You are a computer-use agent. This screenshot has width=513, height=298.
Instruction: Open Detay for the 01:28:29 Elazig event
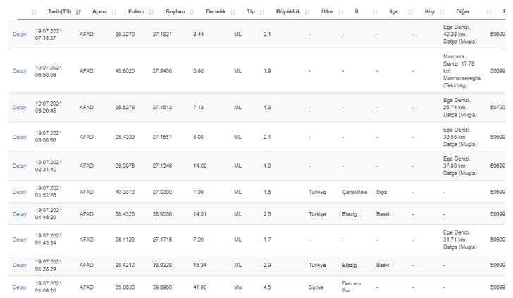coord(20,266)
